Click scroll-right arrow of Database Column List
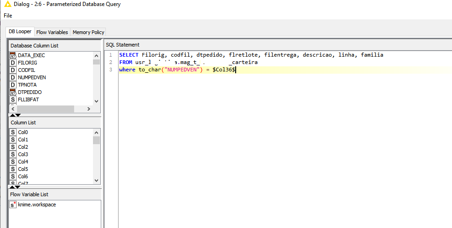The height and width of the screenshot is (228, 452). click(x=89, y=109)
